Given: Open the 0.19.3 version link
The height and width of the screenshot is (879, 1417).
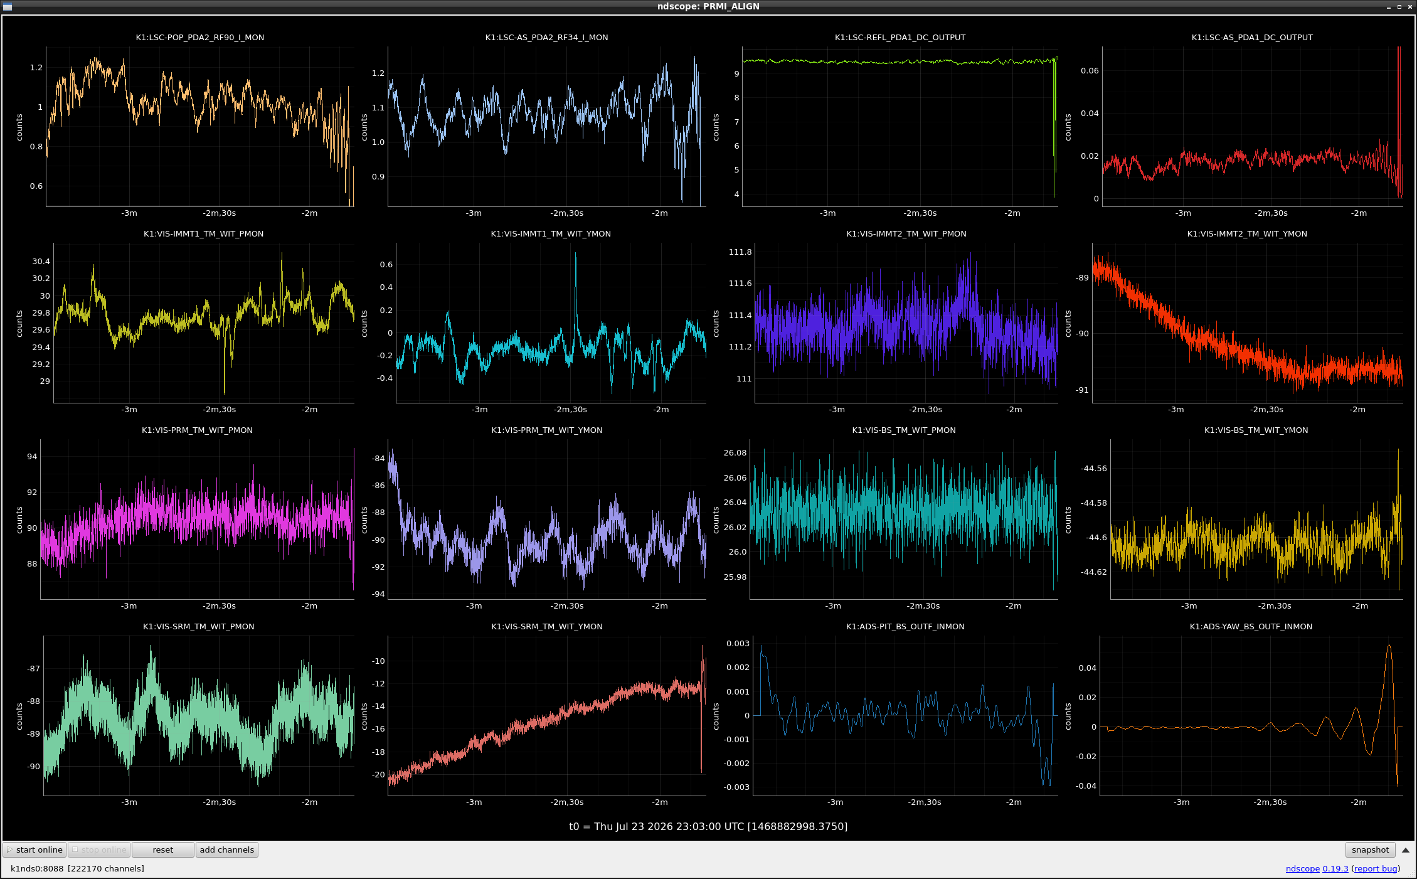Looking at the screenshot, I should click(x=1335, y=868).
